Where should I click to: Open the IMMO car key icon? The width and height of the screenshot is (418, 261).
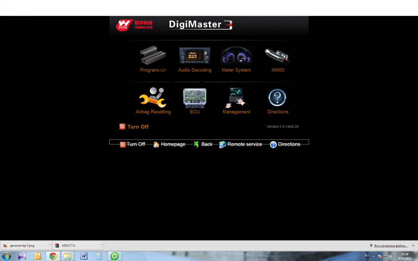[x=277, y=56]
